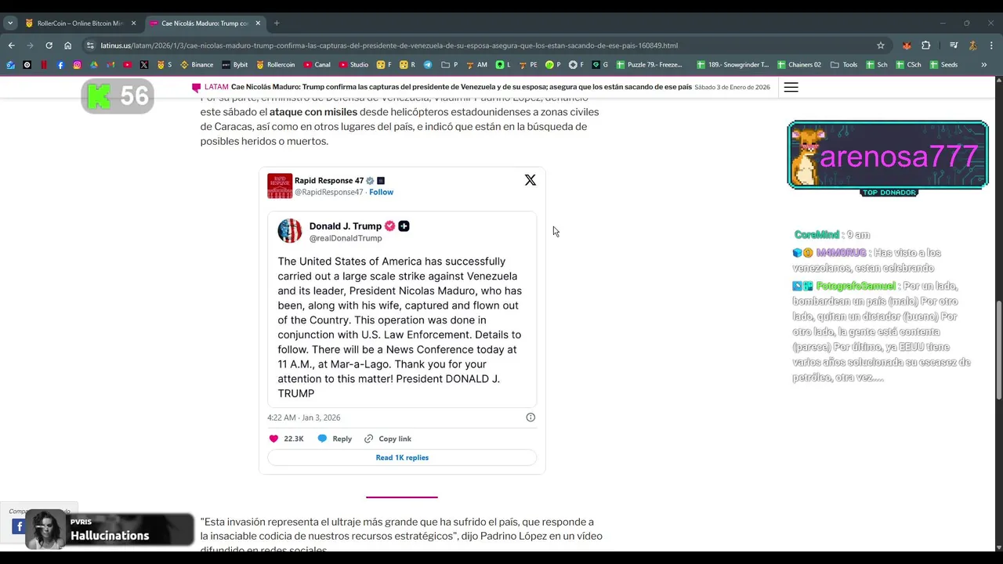Open the 189.- Snowgrinder bookmark
Screen dimensions: 1003x564
coord(733,65)
